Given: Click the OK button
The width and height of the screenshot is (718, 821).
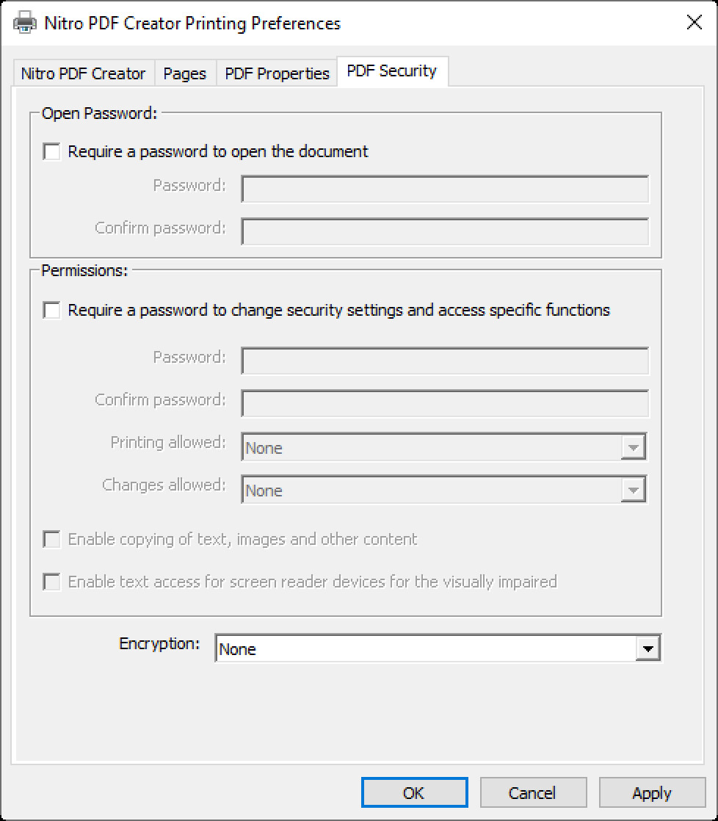Looking at the screenshot, I should (414, 792).
